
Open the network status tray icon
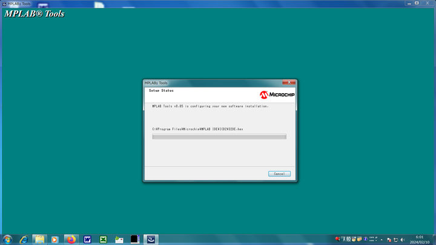(x=395, y=240)
